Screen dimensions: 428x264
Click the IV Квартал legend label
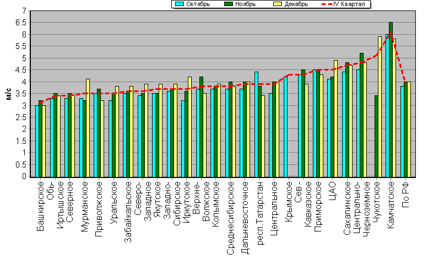(x=349, y=4)
